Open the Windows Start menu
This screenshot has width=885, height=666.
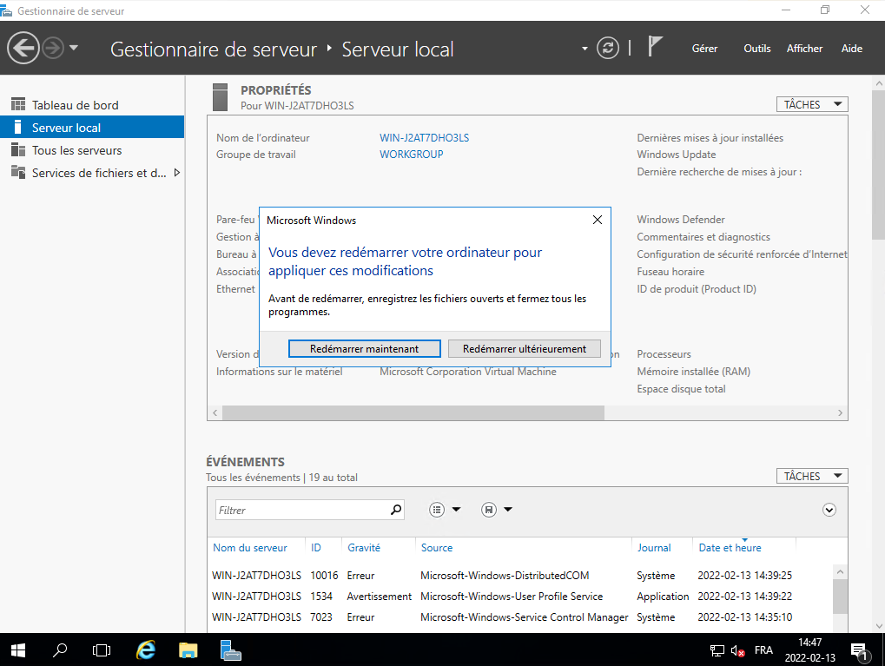18,650
